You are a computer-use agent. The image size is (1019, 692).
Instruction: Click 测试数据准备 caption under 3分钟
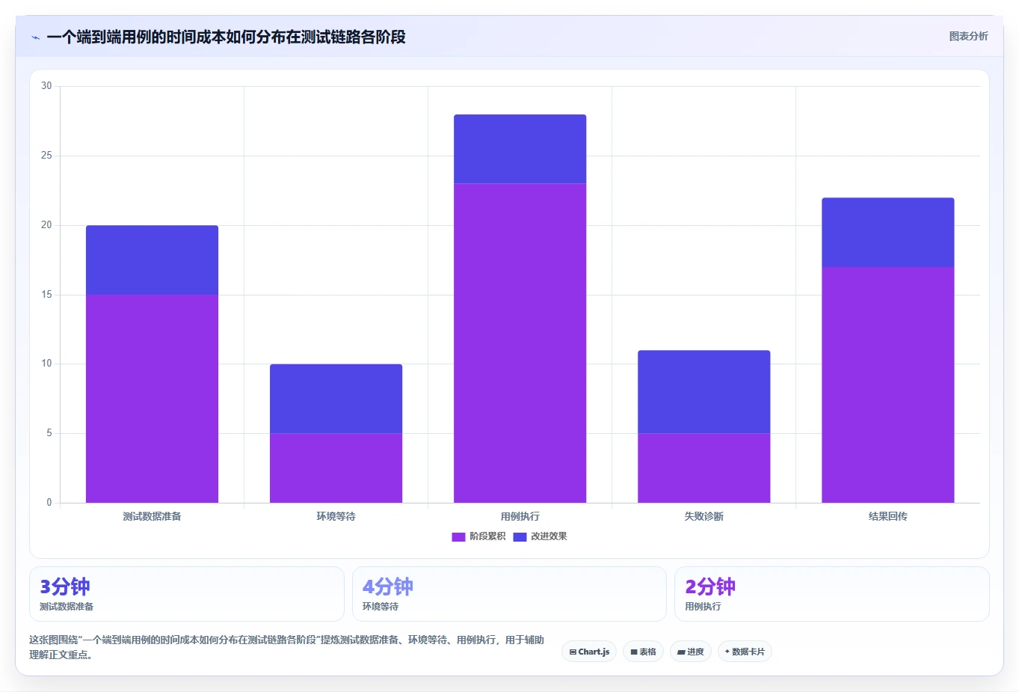67,607
